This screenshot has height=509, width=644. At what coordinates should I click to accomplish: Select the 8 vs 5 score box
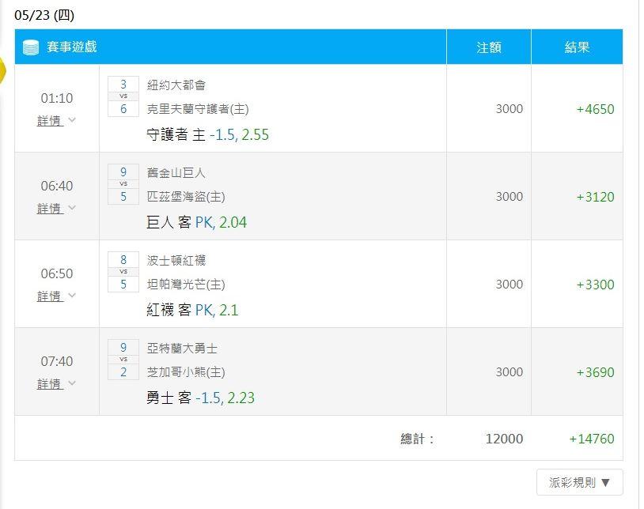pos(123,272)
